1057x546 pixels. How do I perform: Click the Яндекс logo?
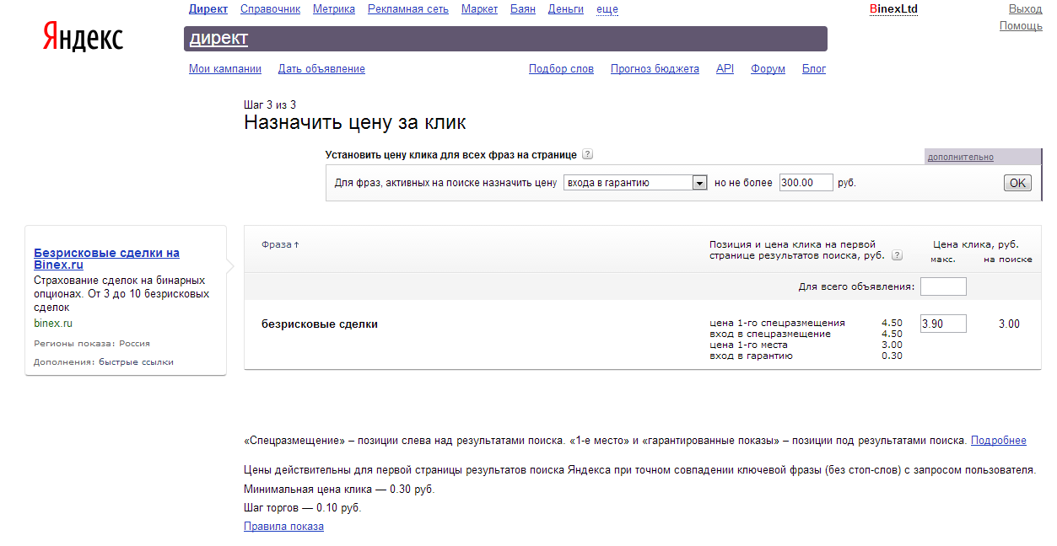[x=83, y=38]
